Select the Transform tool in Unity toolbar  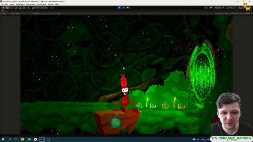[x=24, y=8]
